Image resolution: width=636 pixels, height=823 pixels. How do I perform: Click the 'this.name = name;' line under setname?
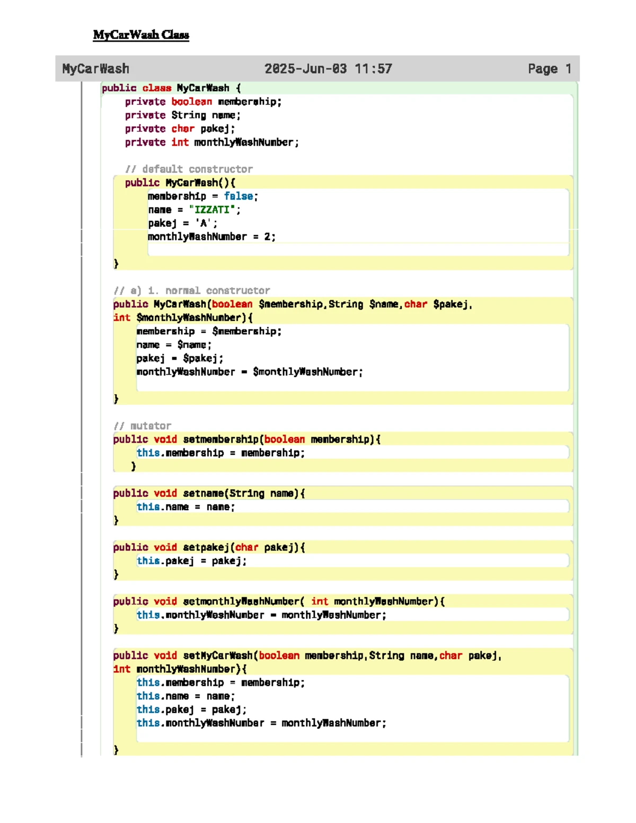click(x=185, y=507)
